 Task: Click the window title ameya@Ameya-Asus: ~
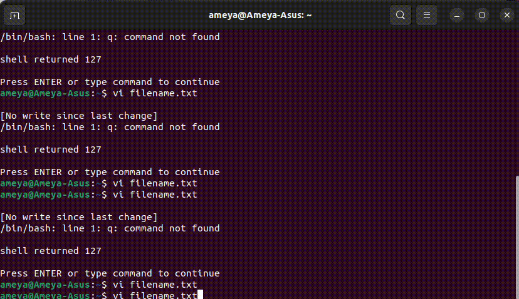(260, 15)
